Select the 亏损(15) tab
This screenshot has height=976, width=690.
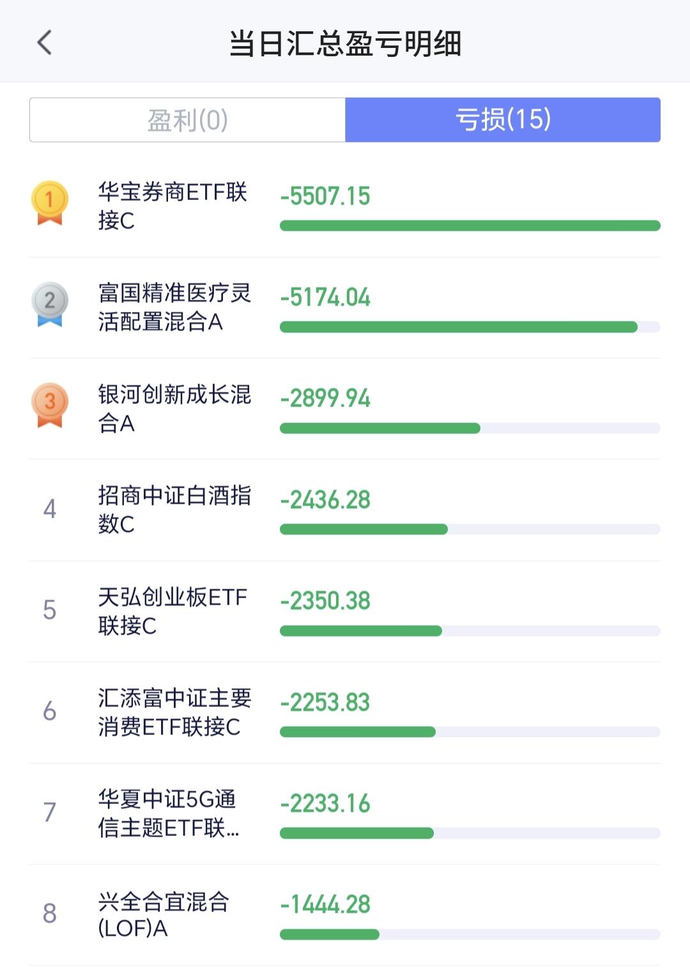pyautogui.click(x=503, y=120)
